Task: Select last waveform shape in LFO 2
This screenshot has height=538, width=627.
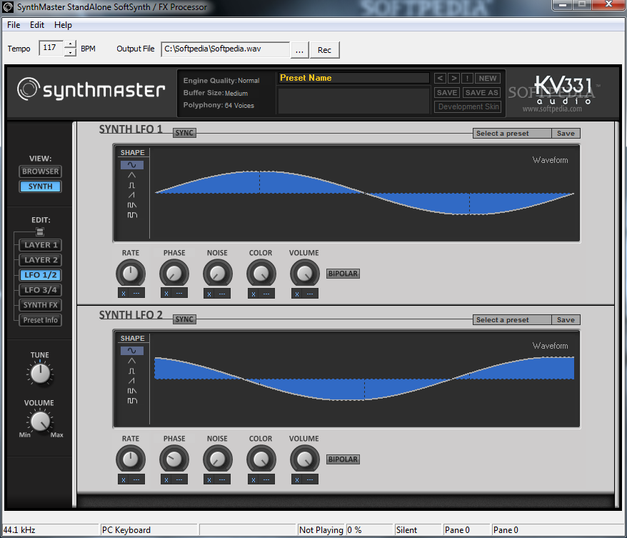Action: (132, 401)
